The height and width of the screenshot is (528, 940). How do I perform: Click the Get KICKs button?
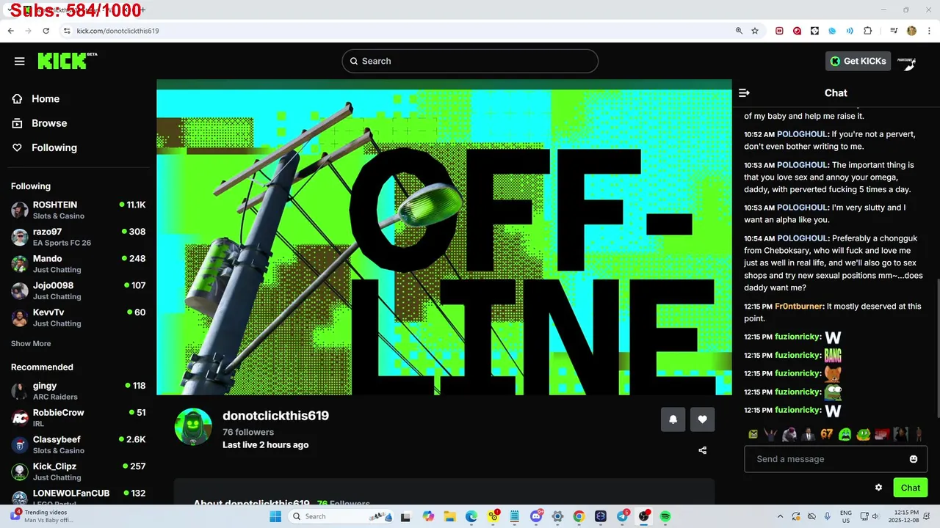pos(858,61)
